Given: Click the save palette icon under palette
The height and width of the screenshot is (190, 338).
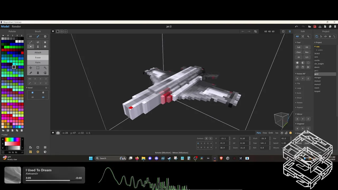Looking at the screenshot, I should point(8,130).
